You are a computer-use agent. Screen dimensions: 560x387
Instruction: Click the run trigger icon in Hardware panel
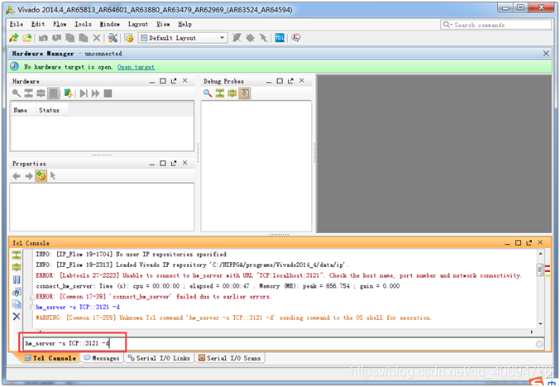click(x=84, y=93)
